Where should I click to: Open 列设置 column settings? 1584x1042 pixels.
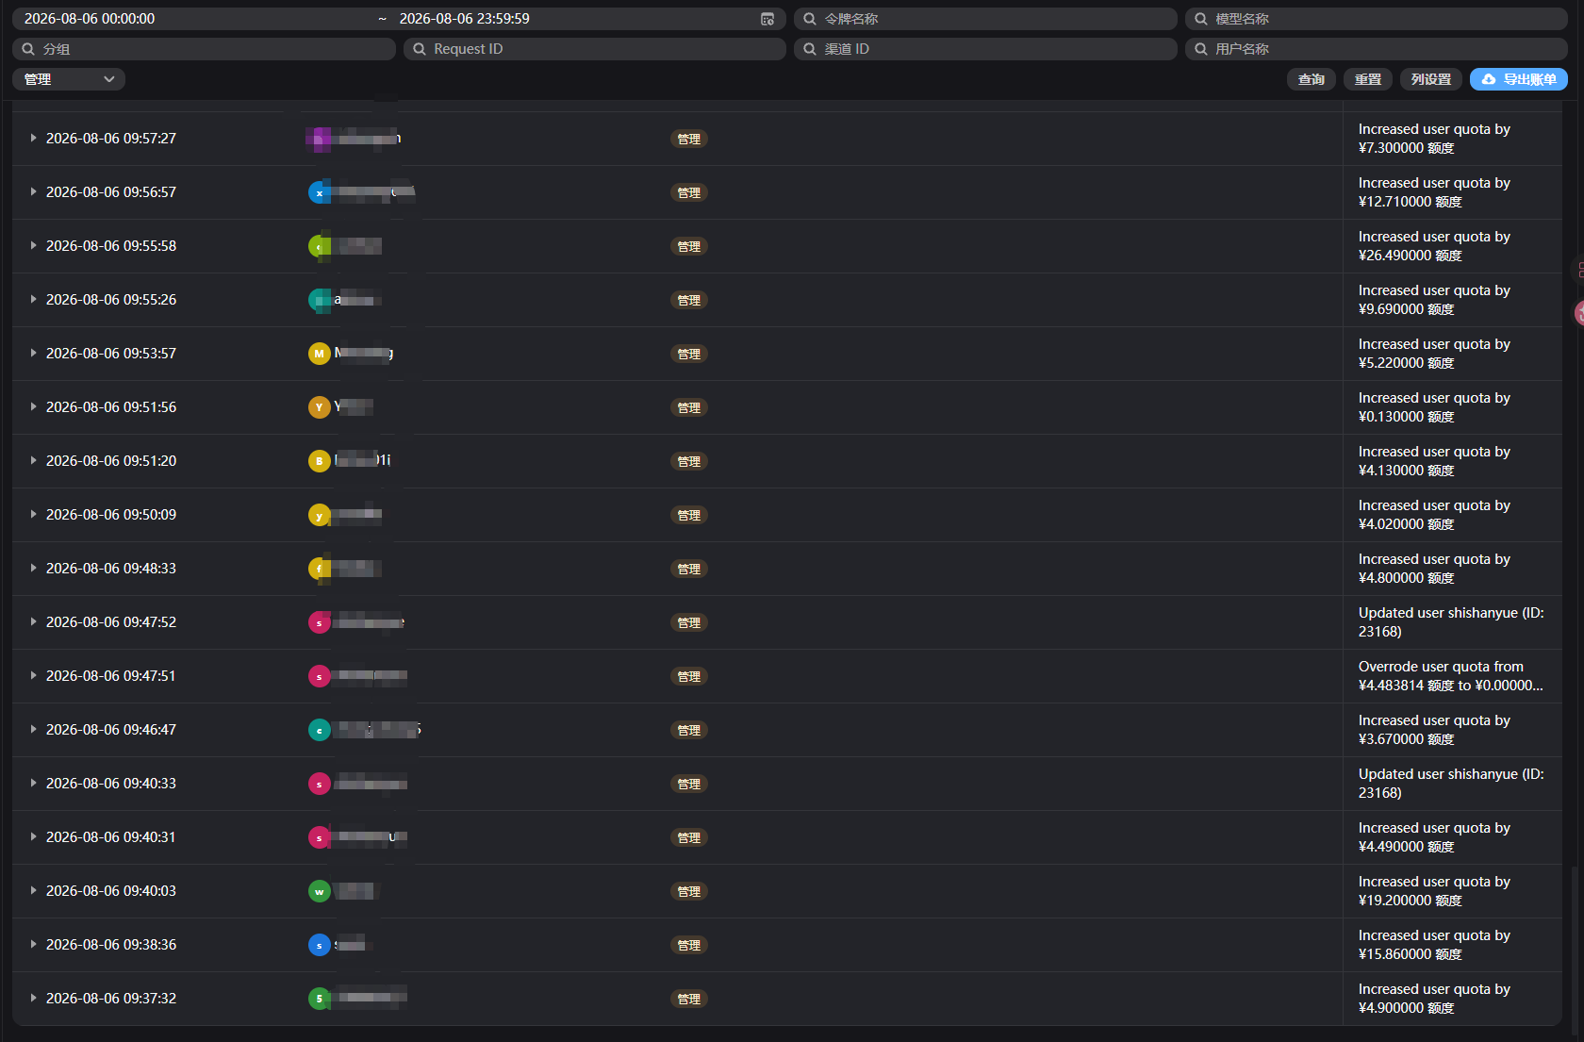[1431, 79]
